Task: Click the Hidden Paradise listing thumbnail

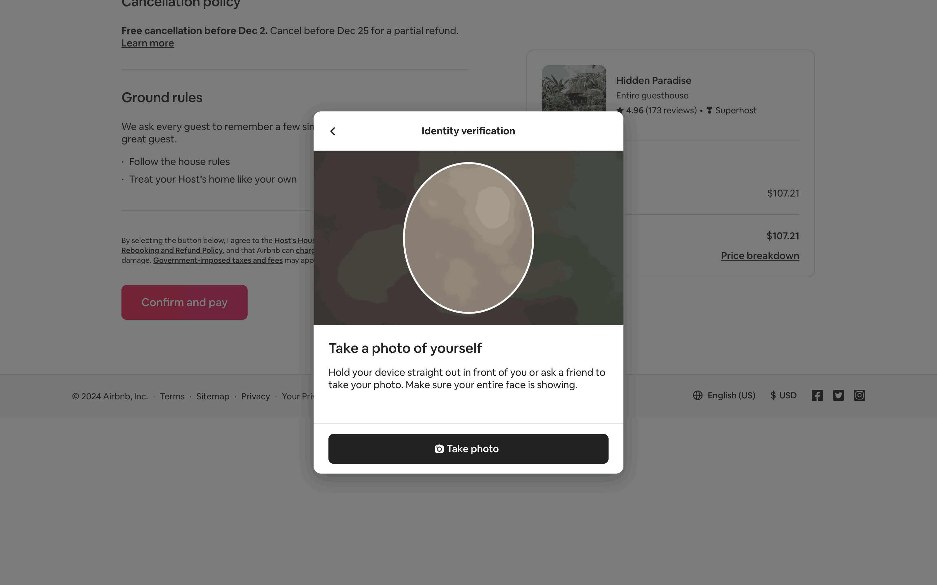Action: pyautogui.click(x=574, y=88)
